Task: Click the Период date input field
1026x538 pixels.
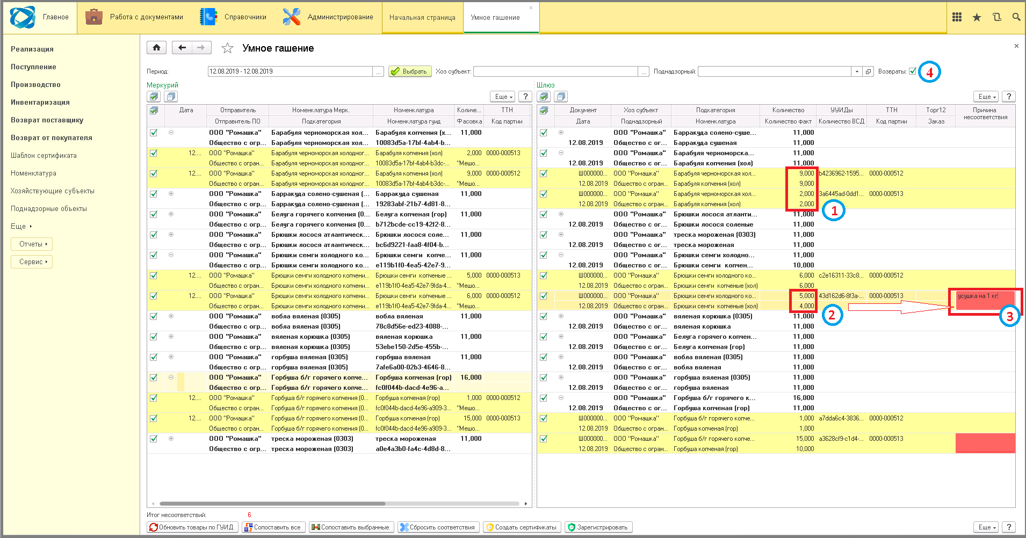Action: click(x=290, y=71)
